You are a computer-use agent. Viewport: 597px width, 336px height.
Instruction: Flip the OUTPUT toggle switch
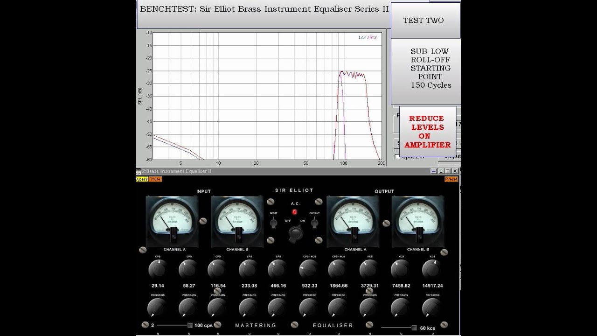coord(314,223)
